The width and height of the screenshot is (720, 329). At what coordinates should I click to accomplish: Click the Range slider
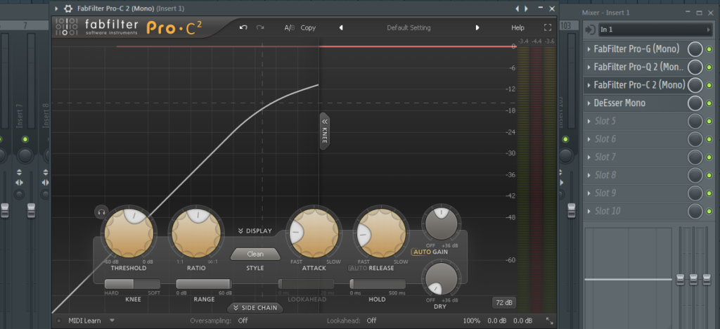coord(204,284)
